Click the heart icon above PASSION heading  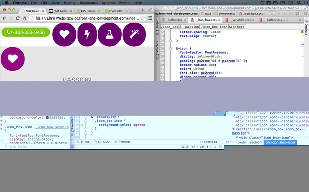(12, 59)
